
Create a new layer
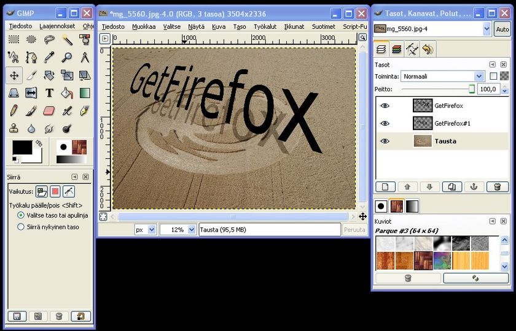(x=385, y=187)
